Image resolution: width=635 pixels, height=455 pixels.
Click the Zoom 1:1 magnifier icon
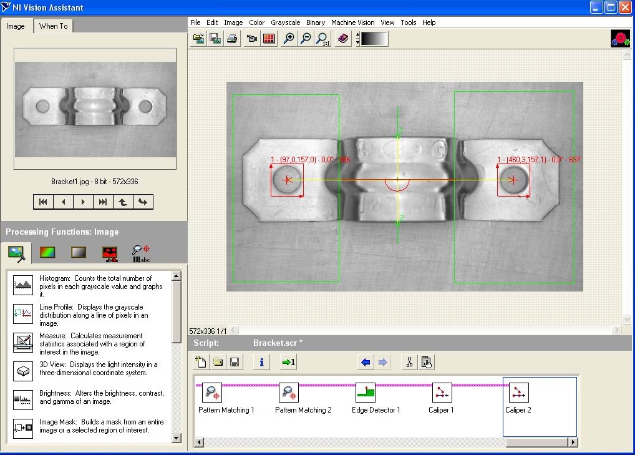(x=322, y=39)
